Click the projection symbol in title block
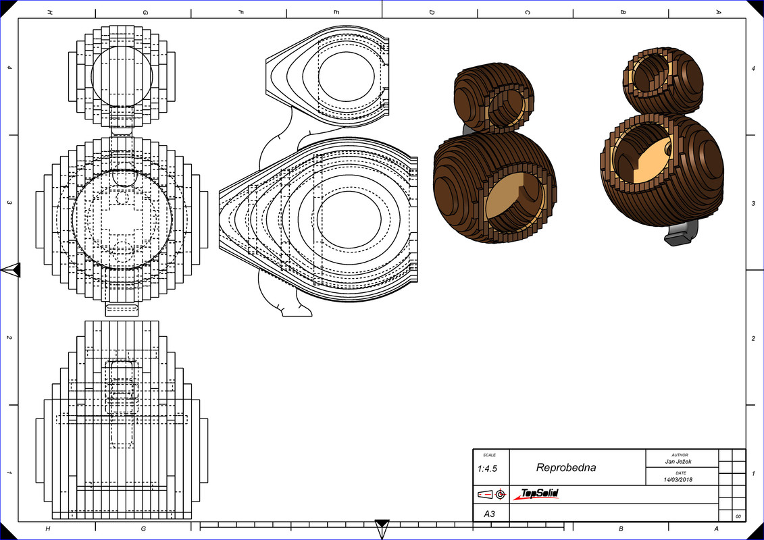This screenshot has width=764, height=540. (491, 494)
